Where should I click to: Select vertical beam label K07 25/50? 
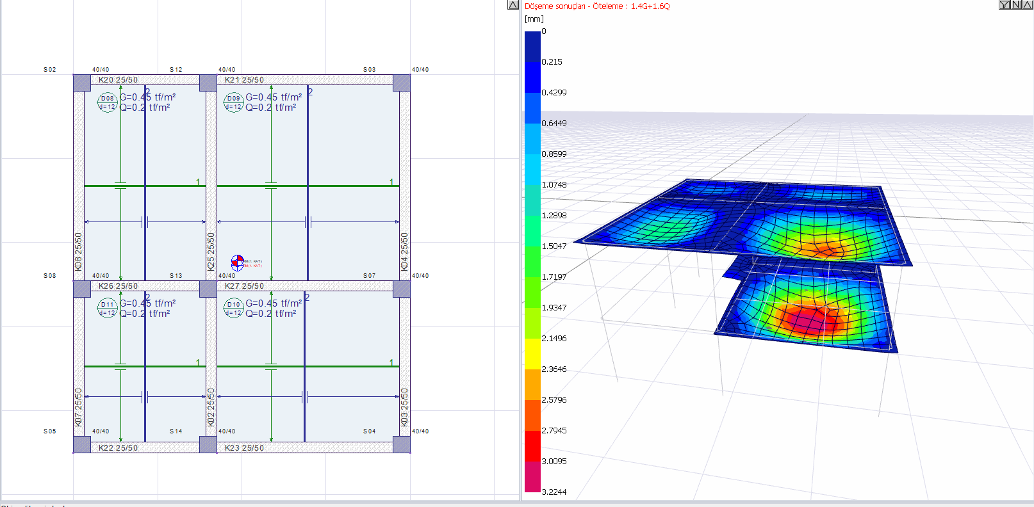coord(79,407)
